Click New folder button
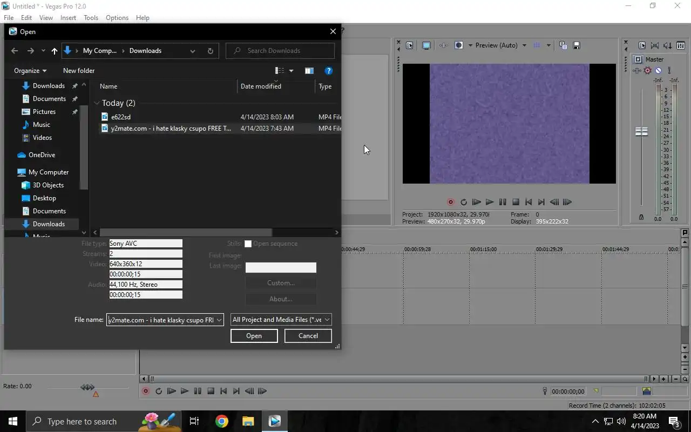691x432 pixels. 79,71
